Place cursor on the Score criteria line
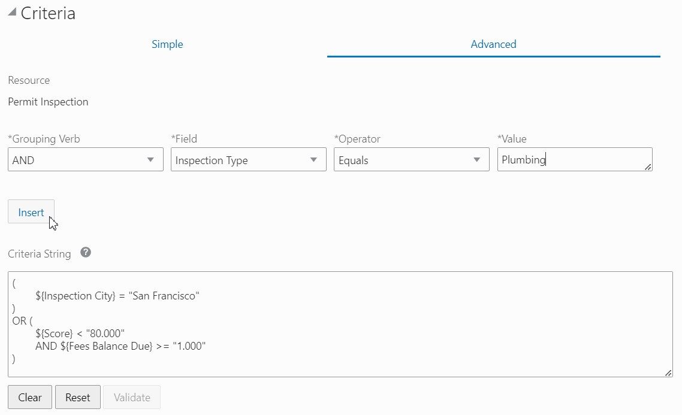 [x=80, y=334]
